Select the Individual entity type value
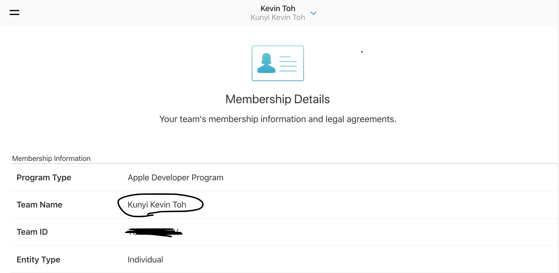The width and height of the screenshot is (559, 273). (x=145, y=260)
